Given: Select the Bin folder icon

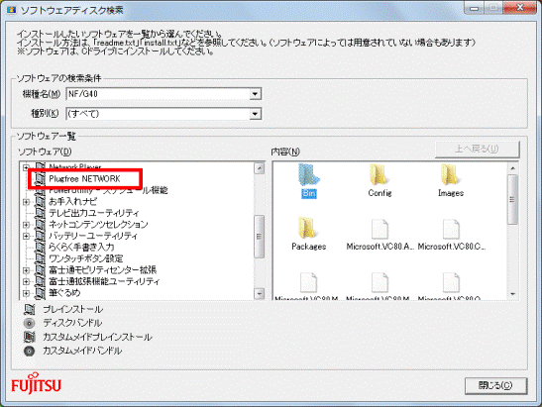Looking at the screenshot, I should (309, 175).
